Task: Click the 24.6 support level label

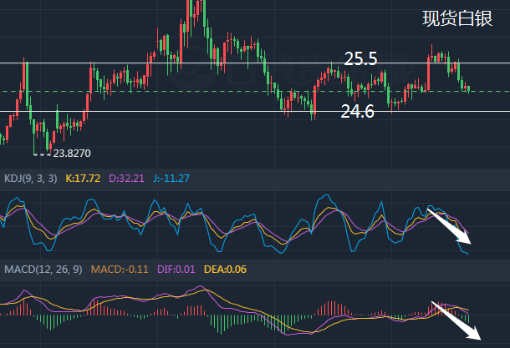Action: tap(358, 111)
